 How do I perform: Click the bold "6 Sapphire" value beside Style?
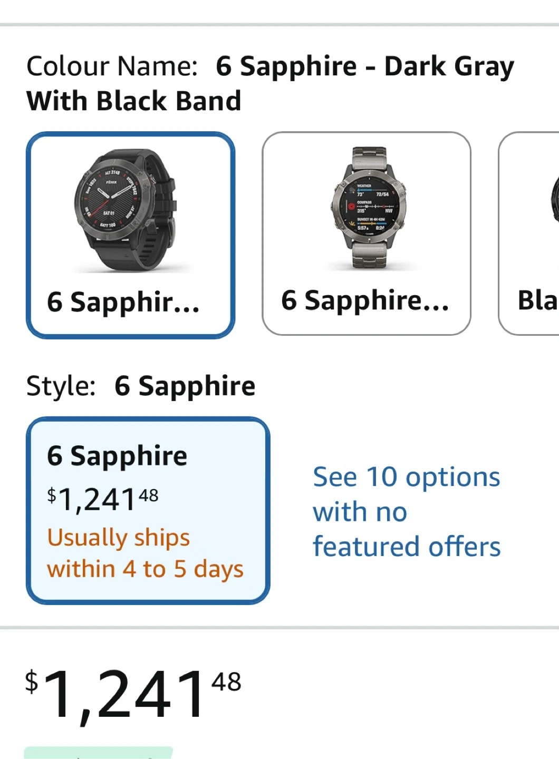click(185, 386)
